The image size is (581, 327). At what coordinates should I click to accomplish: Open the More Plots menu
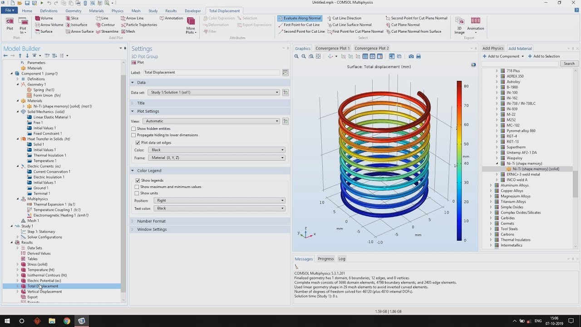(x=191, y=25)
